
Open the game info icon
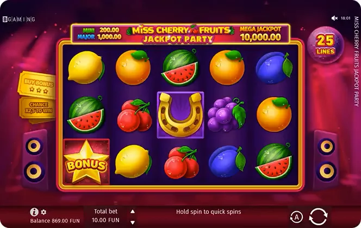pos(34,212)
